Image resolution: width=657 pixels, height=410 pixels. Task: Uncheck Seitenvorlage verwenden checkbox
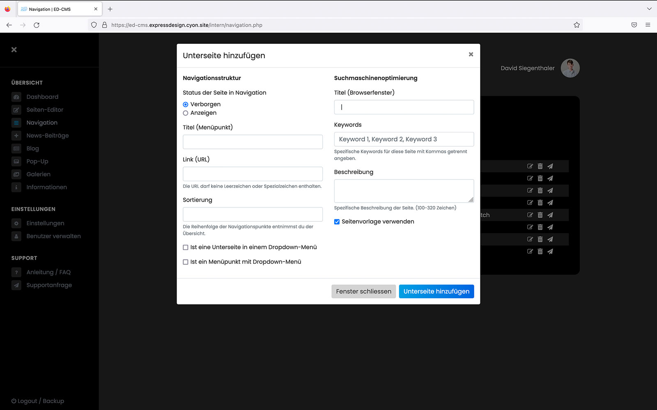(x=337, y=222)
